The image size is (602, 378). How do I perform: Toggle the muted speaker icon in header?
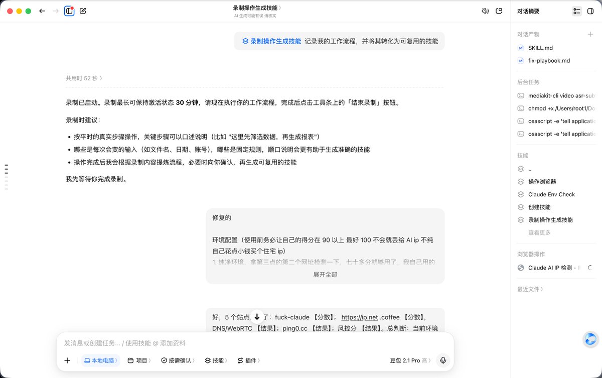pyautogui.click(x=485, y=11)
